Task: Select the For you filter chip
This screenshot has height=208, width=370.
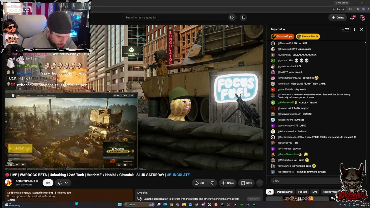Action: pos(302,192)
